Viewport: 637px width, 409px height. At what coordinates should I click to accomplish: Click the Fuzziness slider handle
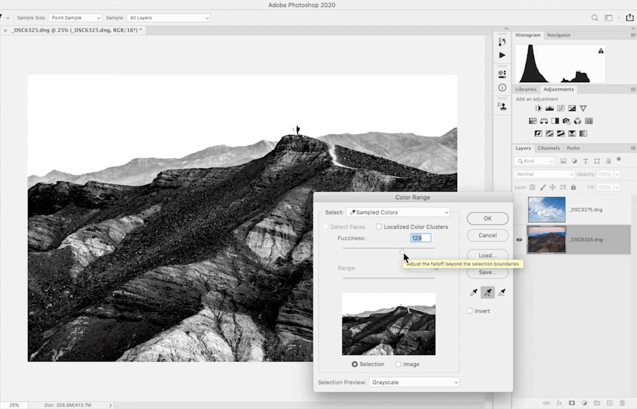tap(402, 252)
